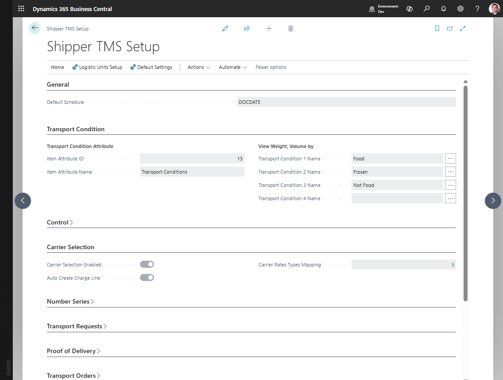Viewport: 503px width, 380px height.
Task: Toggle Auto Create Charge Line switch
Action: click(147, 277)
